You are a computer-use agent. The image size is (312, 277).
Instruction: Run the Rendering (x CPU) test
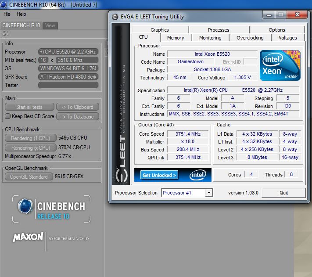point(31,147)
